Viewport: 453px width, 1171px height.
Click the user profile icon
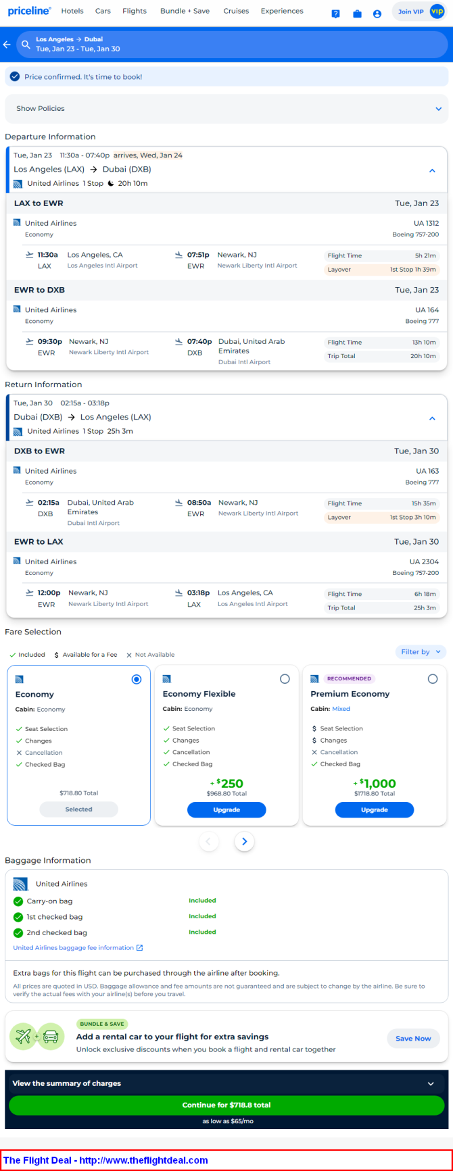[x=377, y=14]
